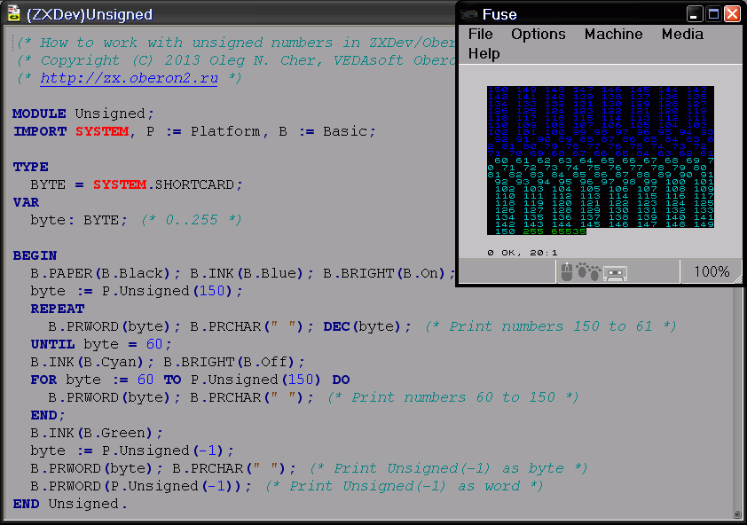Viewport: 747px width, 525px height.
Task: Open the Help menu in Fuse
Action: pos(484,54)
